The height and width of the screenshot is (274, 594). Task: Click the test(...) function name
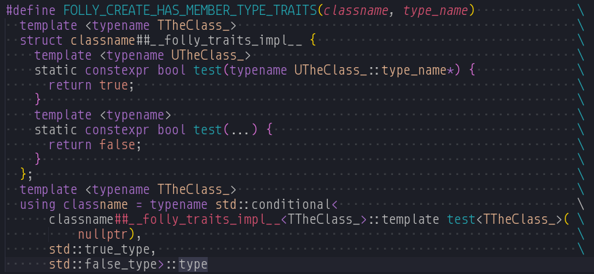point(208,130)
